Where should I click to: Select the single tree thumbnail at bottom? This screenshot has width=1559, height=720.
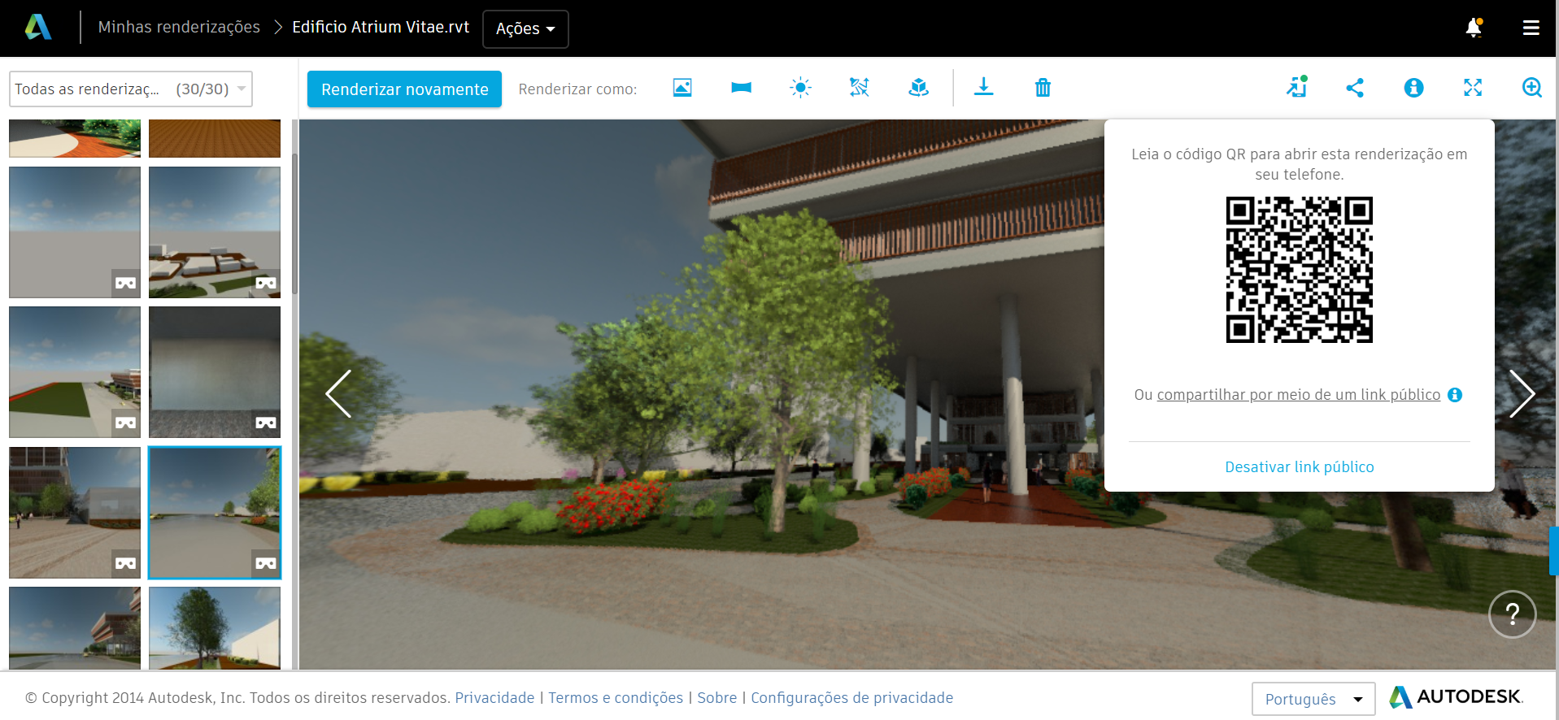pyautogui.click(x=215, y=627)
